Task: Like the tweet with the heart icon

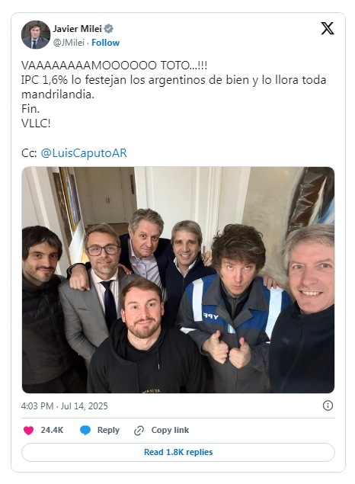Action: [28, 431]
